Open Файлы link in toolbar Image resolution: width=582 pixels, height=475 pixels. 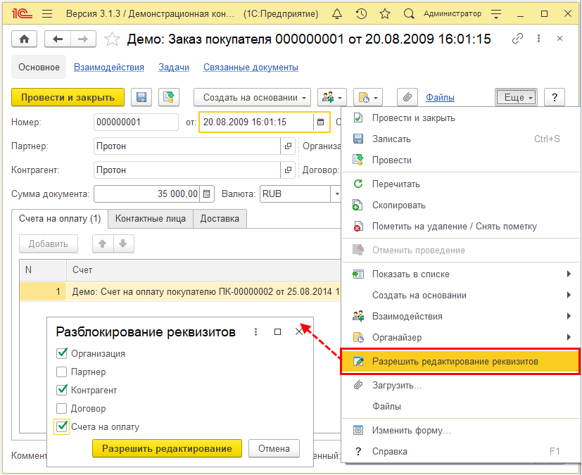pyautogui.click(x=440, y=98)
